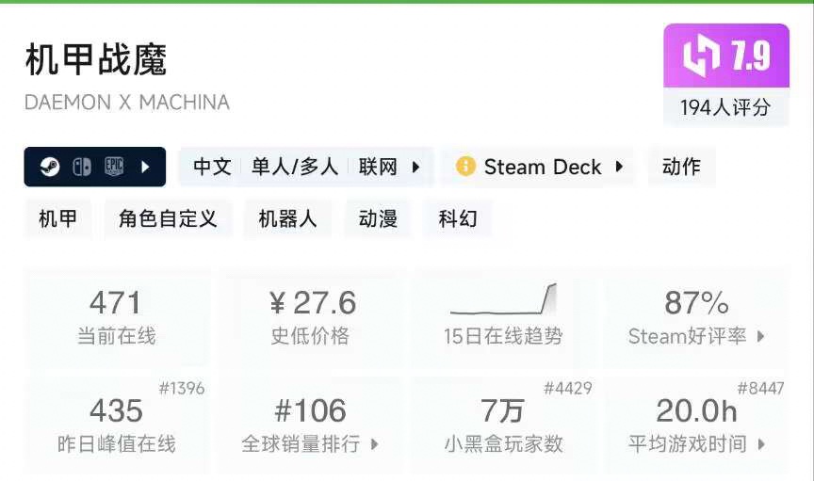
Task: Select the 角色自定义 tag
Action: [168, 219]
